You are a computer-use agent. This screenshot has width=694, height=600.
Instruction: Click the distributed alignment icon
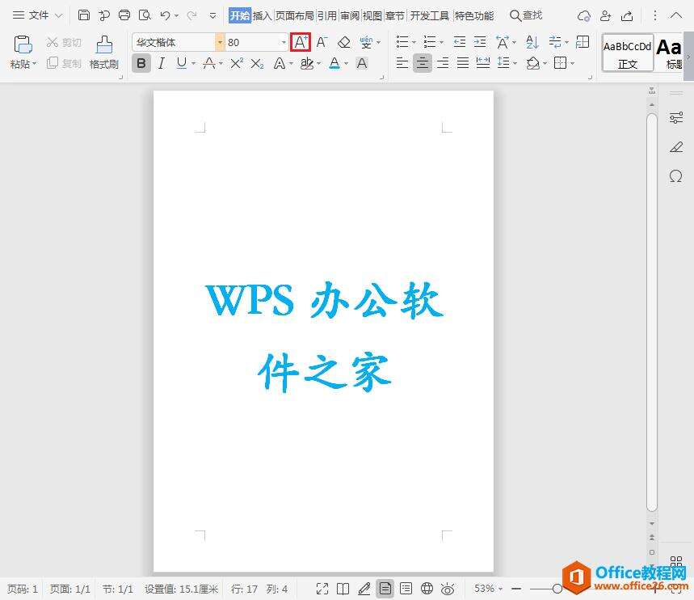point(483,63)
